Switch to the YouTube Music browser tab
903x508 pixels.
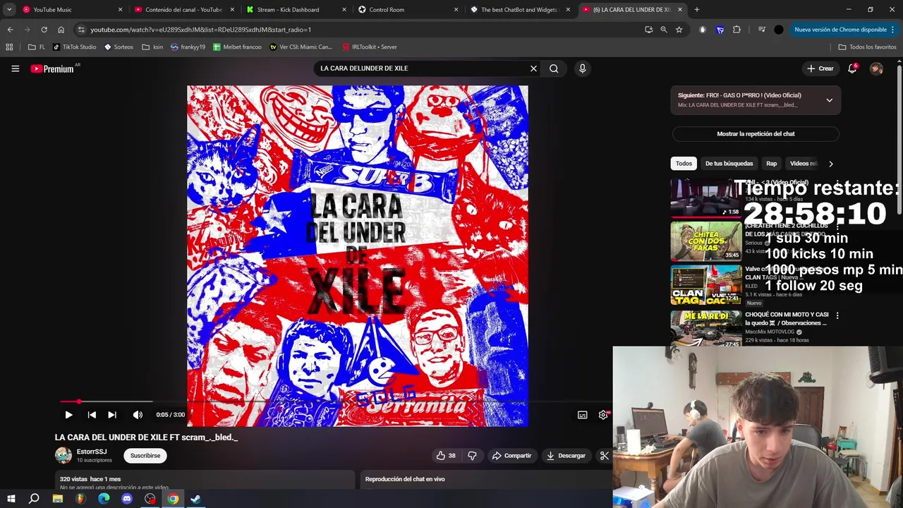click(x=73, y=10)
